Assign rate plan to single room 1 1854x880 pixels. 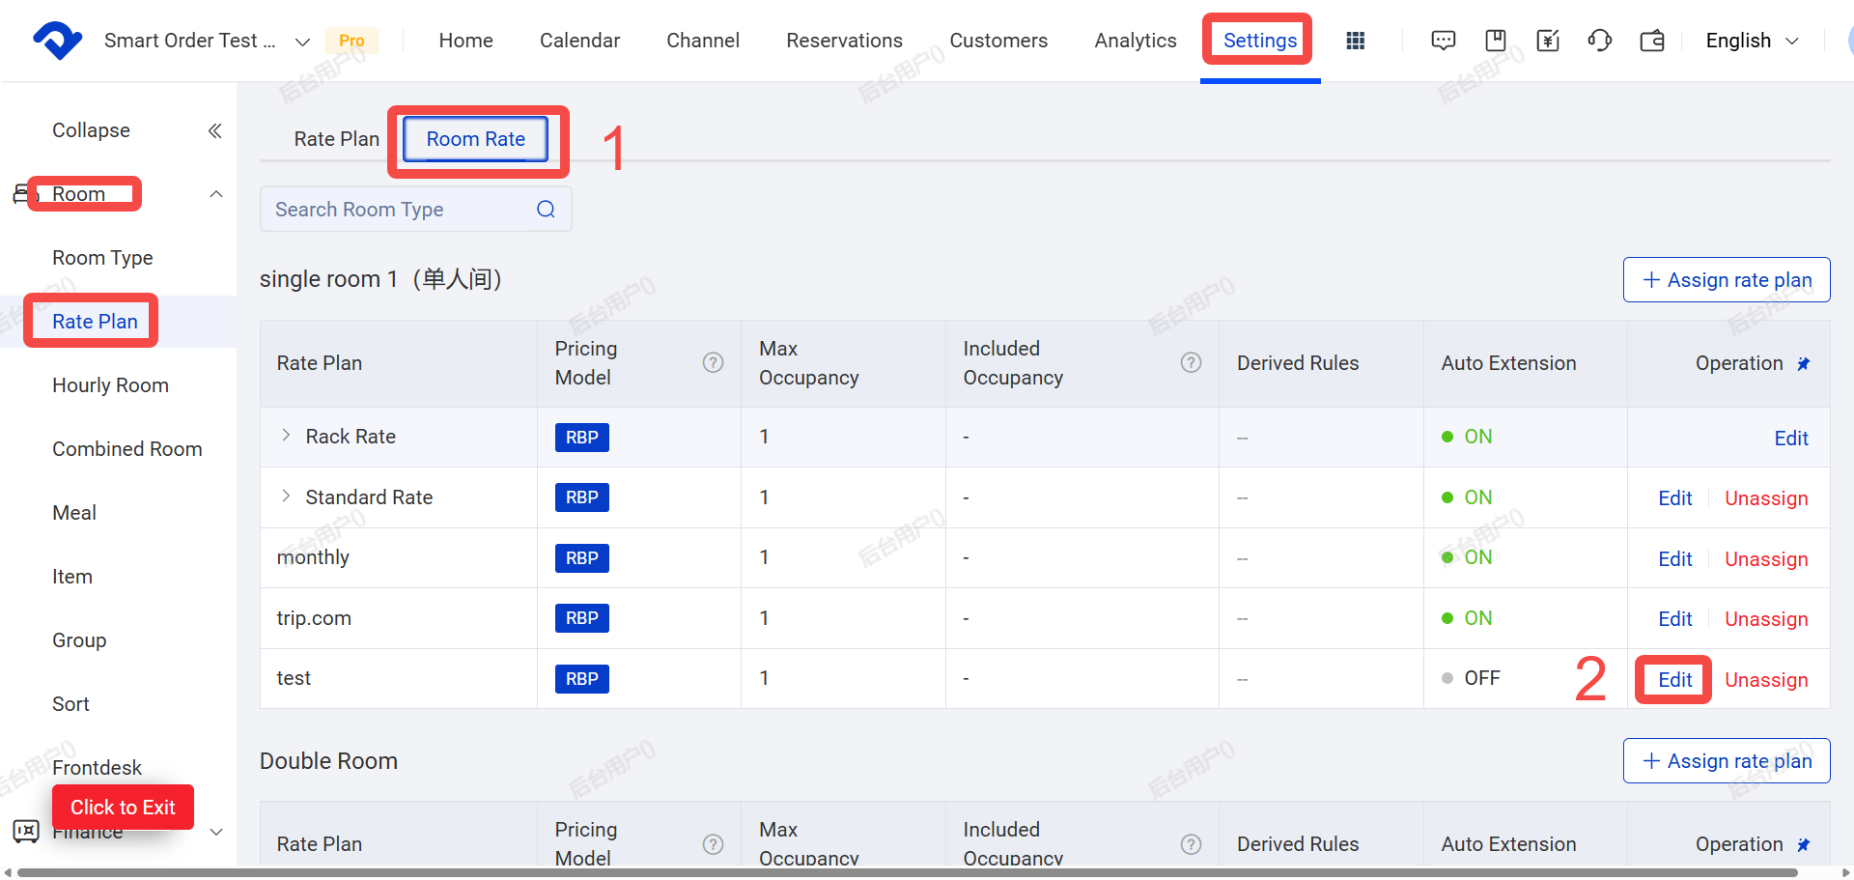(1727, 280)
